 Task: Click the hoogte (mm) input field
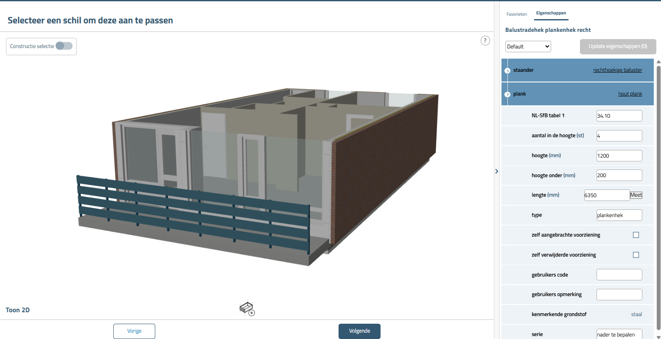tap(619, 155)
